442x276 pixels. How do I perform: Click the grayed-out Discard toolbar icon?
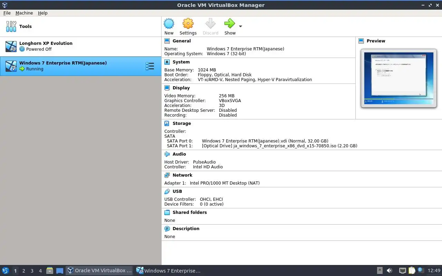(x=210, y=24)
